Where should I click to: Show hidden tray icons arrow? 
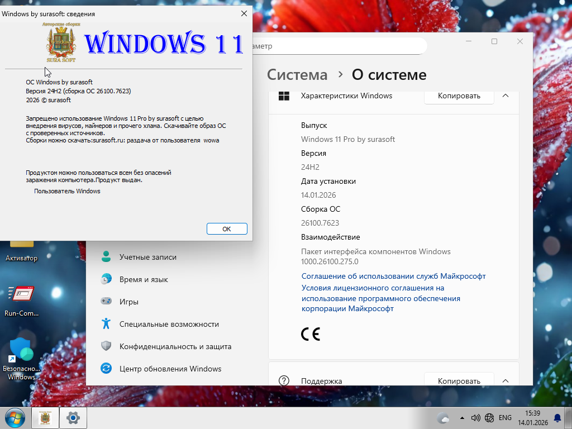pos(462,418)
